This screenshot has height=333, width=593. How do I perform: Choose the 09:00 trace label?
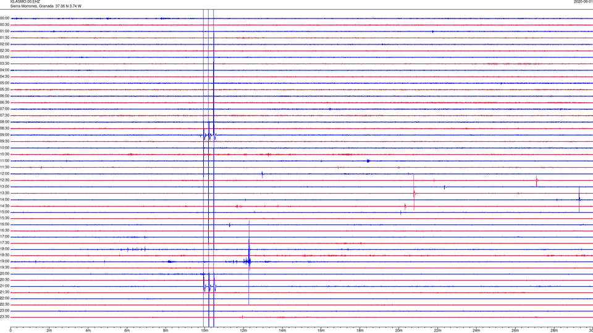pos(4,135)
